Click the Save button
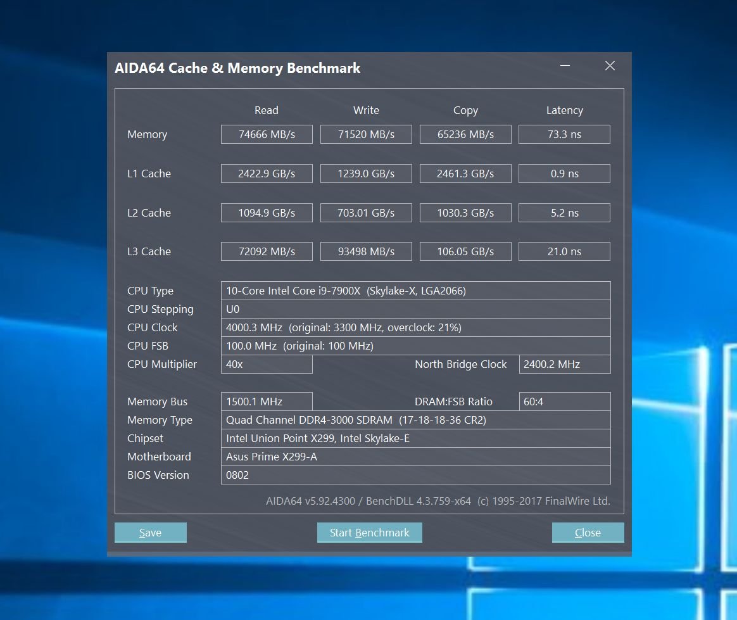Screen dimensions: 737x620 [151, 533]
